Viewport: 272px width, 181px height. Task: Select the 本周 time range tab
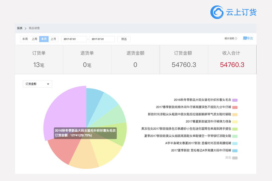25,39
